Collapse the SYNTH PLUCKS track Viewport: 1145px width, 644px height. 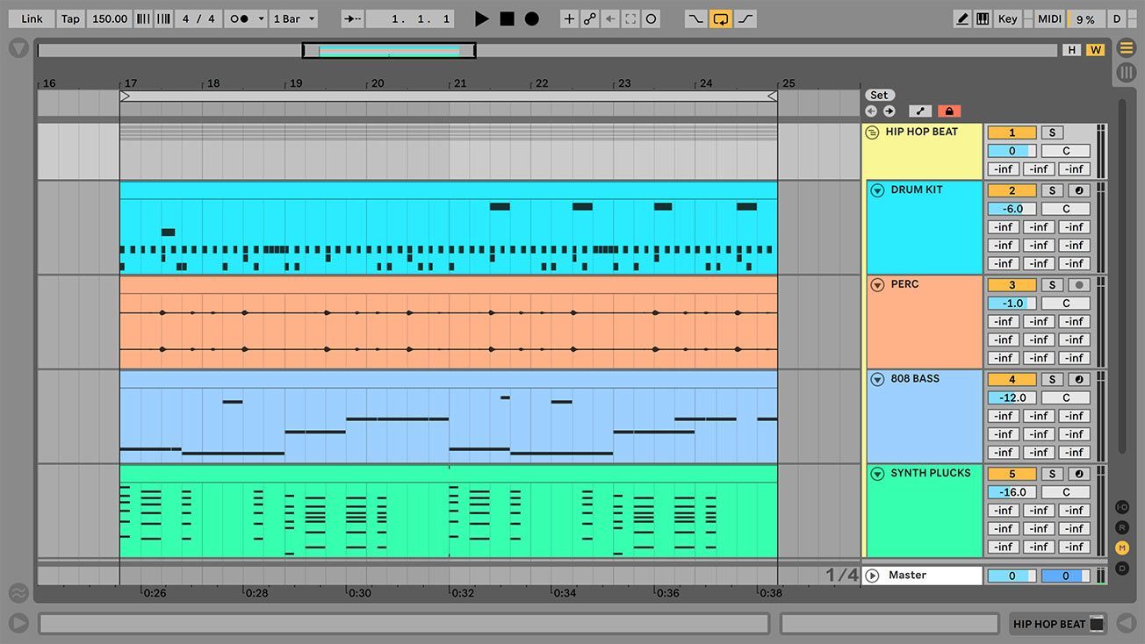(876, 474)
